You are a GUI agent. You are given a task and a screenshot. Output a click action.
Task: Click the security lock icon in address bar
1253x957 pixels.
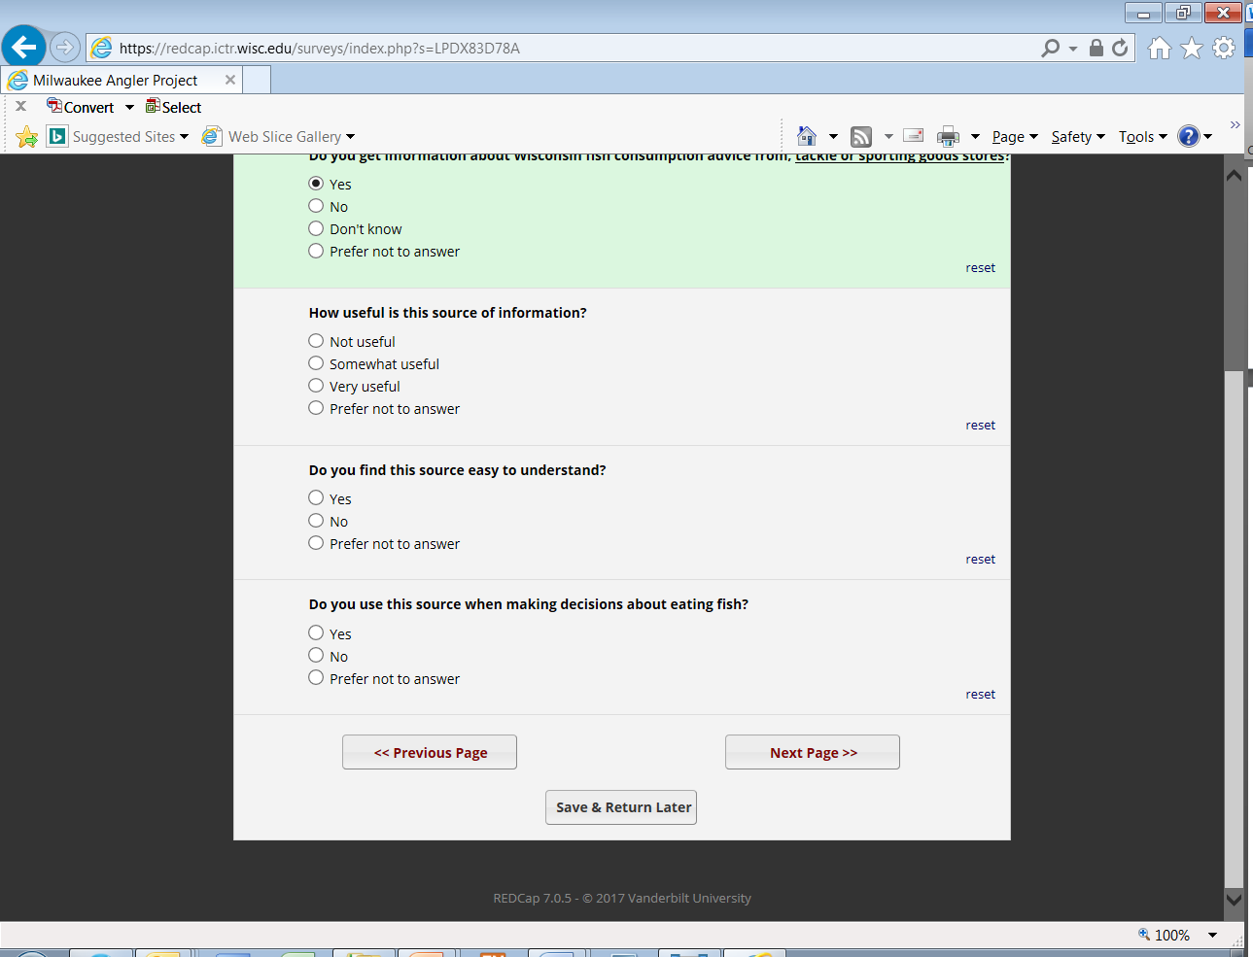click(x=1096, y=48)
